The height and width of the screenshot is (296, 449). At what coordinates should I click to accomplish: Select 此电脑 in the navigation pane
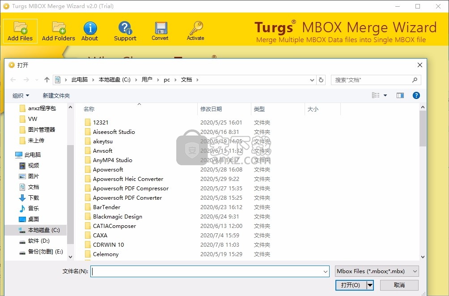[x=28, y=154]
